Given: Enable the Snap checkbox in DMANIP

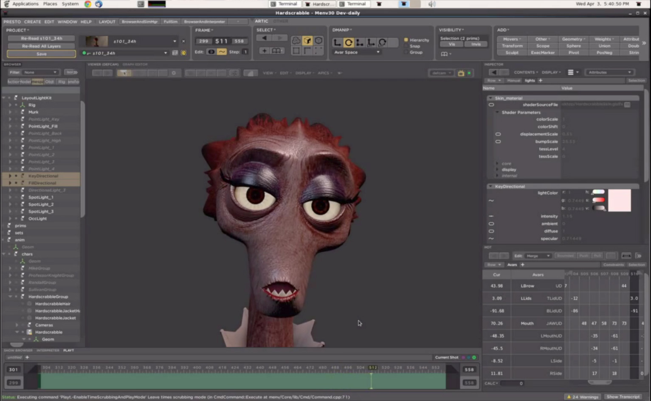Looking at the screenshot, I should click(x=407, y=46).
